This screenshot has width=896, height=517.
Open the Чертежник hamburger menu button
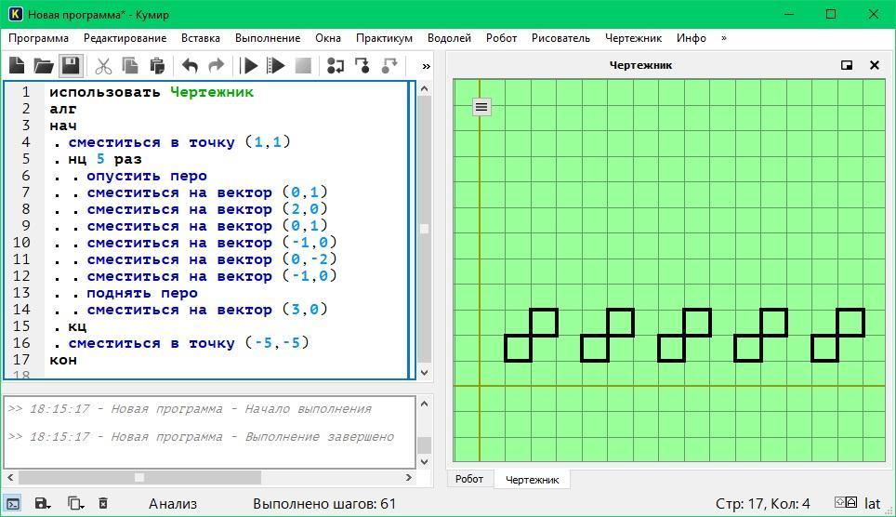(x=481, y=107)
